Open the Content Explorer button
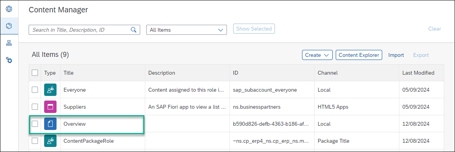This screenshot has height=152, width=455. pos(359,55)
